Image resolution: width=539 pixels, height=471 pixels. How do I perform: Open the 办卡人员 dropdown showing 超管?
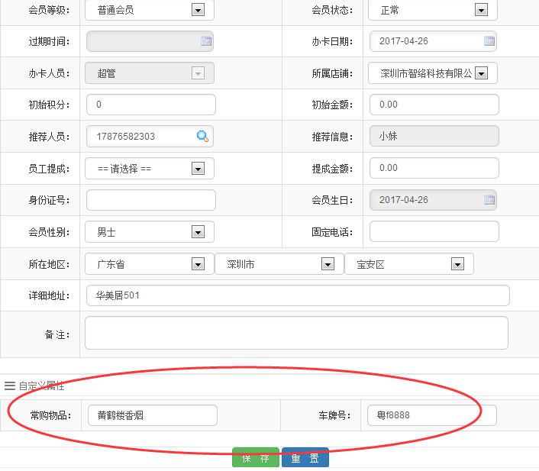[x=150, y=73]
